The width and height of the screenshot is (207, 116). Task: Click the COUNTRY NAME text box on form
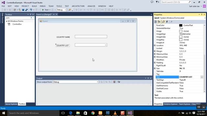(x=91, y=36)
